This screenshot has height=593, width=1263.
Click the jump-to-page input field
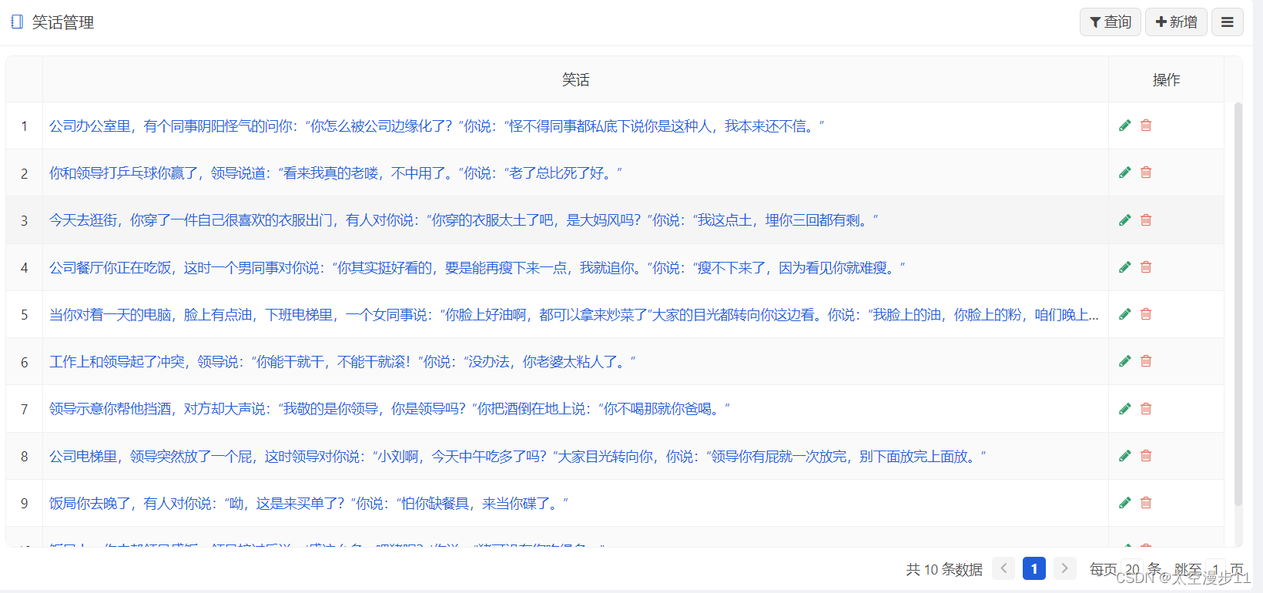click(1215, 569)
